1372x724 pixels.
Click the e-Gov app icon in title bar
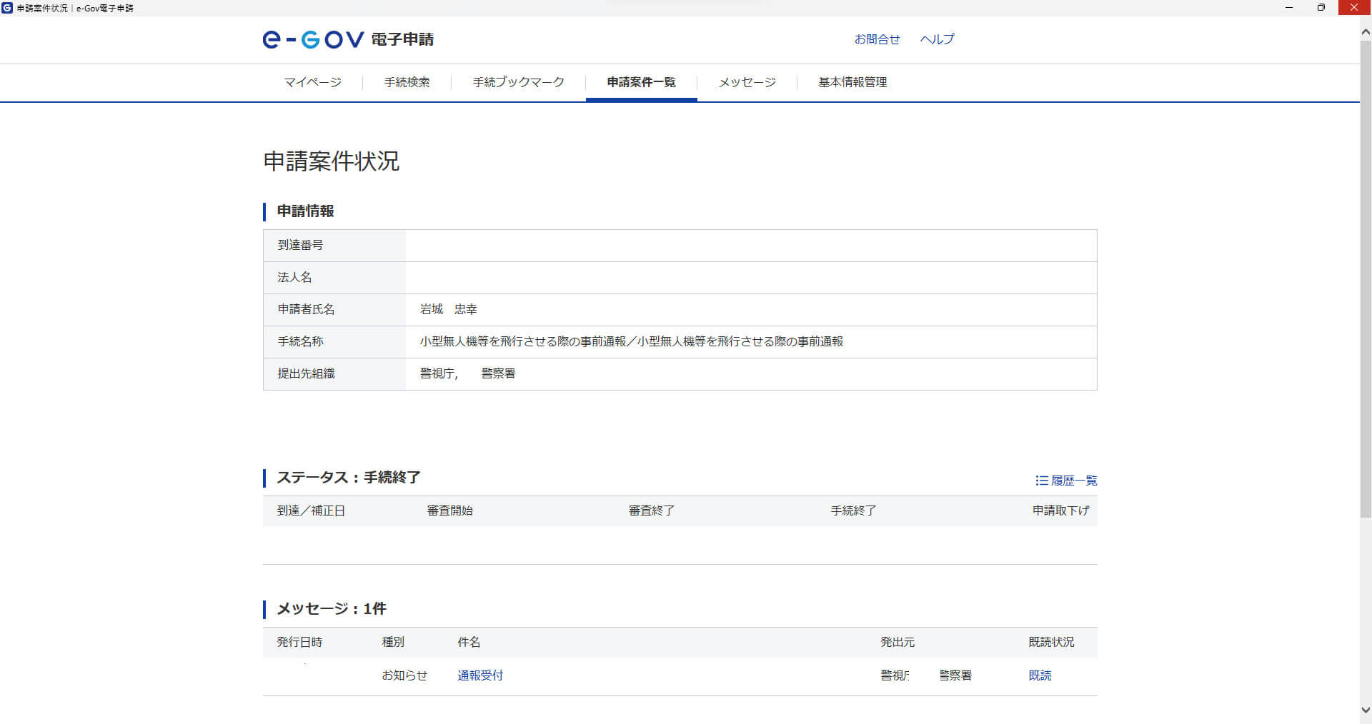[7, 8]
